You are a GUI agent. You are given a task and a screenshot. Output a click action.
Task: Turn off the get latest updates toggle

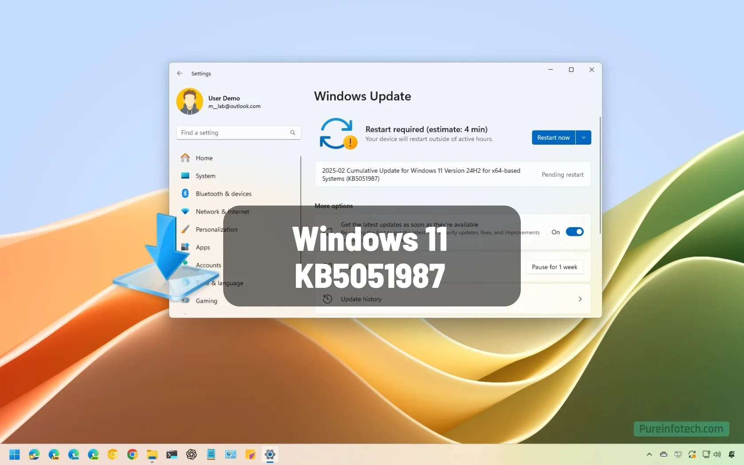pos(574,232)
